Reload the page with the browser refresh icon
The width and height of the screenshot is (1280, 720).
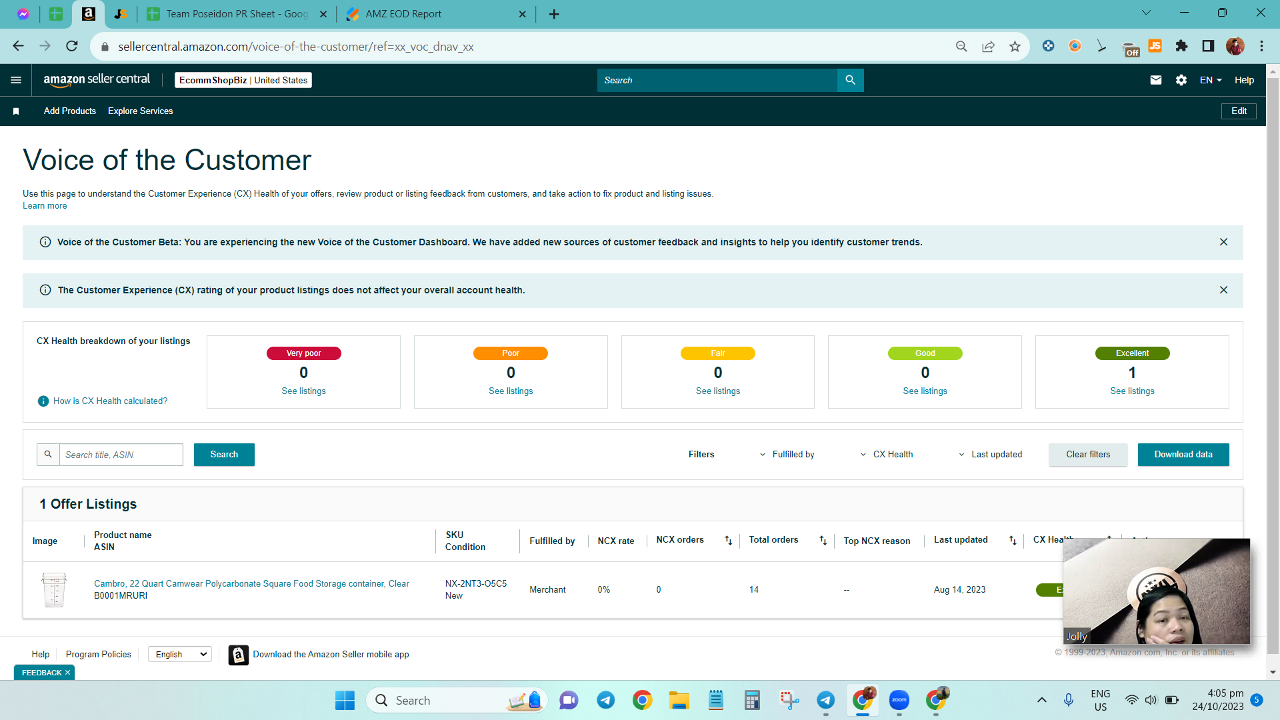(x=72, y=46)
